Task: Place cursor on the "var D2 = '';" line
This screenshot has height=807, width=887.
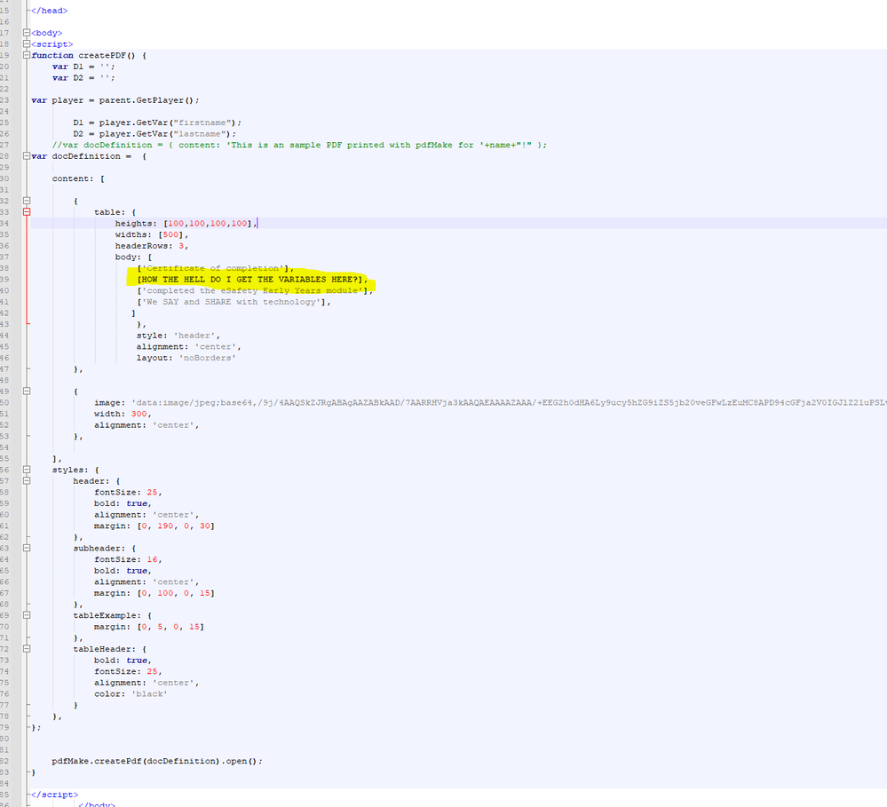Action: pyautogui.click(x=83, y=78)
